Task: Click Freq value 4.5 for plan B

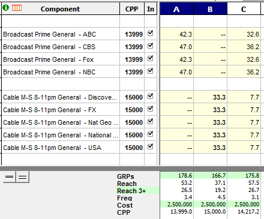Action: [x=221, y=197]
